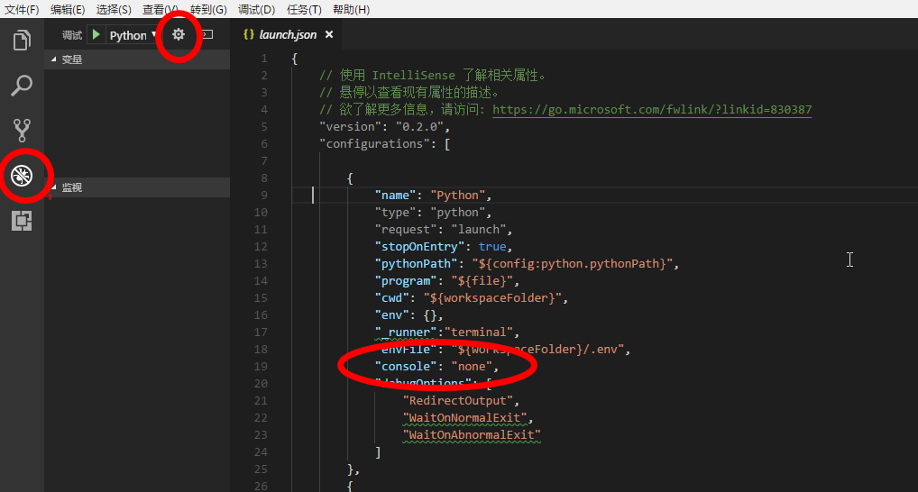Click the "_runner":"terminal" line
Image resolution: width=918 pixels, height=492 pixels.
[x=447, y=332]
